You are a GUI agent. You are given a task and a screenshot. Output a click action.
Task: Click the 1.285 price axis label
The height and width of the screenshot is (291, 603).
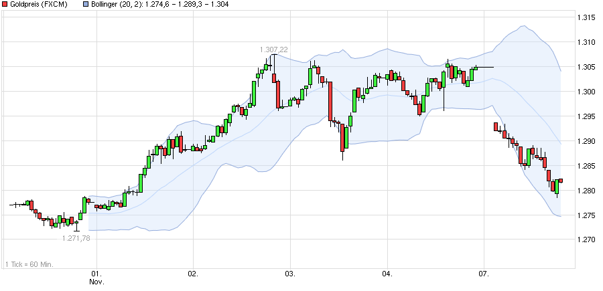588,166
